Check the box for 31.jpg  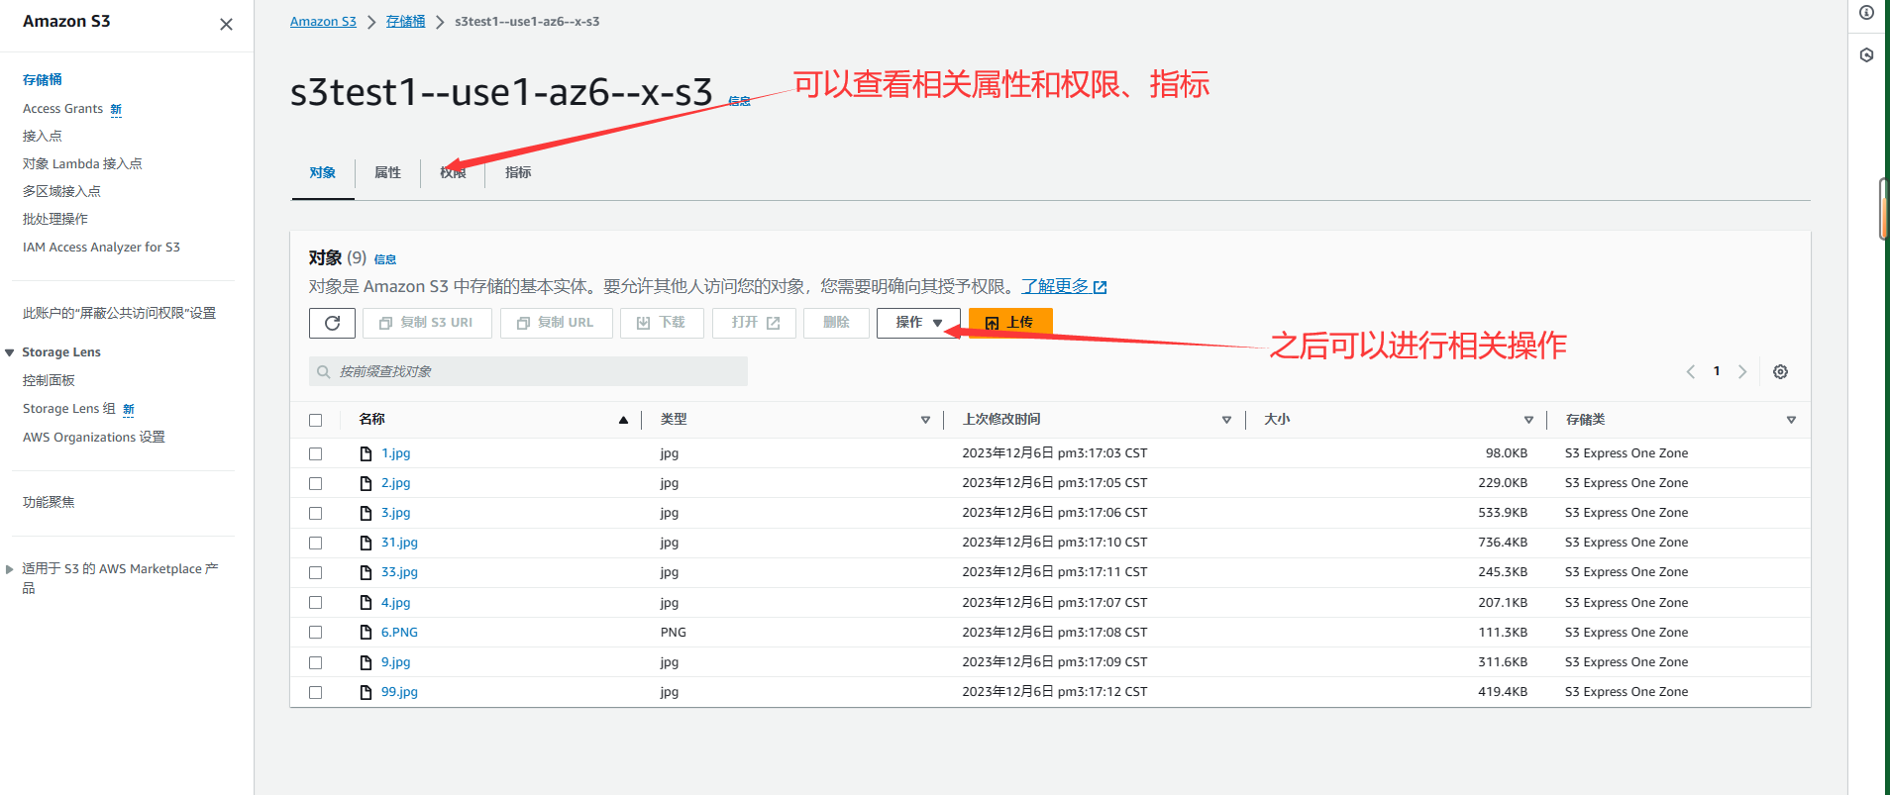click(315, 543)
